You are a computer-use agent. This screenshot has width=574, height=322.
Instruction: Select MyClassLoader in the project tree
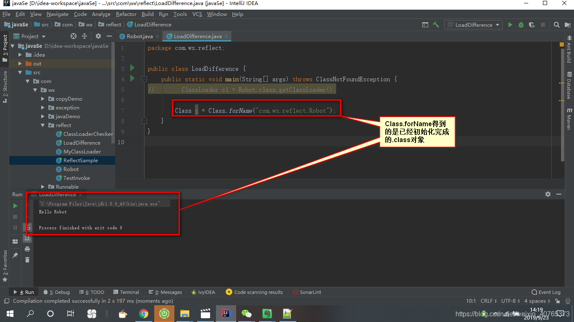pos(82,152)
